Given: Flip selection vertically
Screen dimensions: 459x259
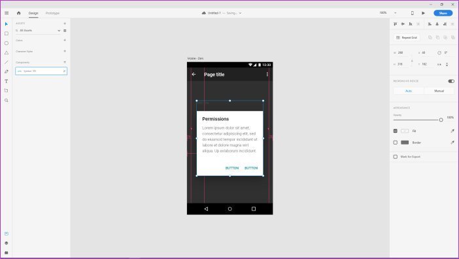Looking at the screenshot, I should click(447, 64).
